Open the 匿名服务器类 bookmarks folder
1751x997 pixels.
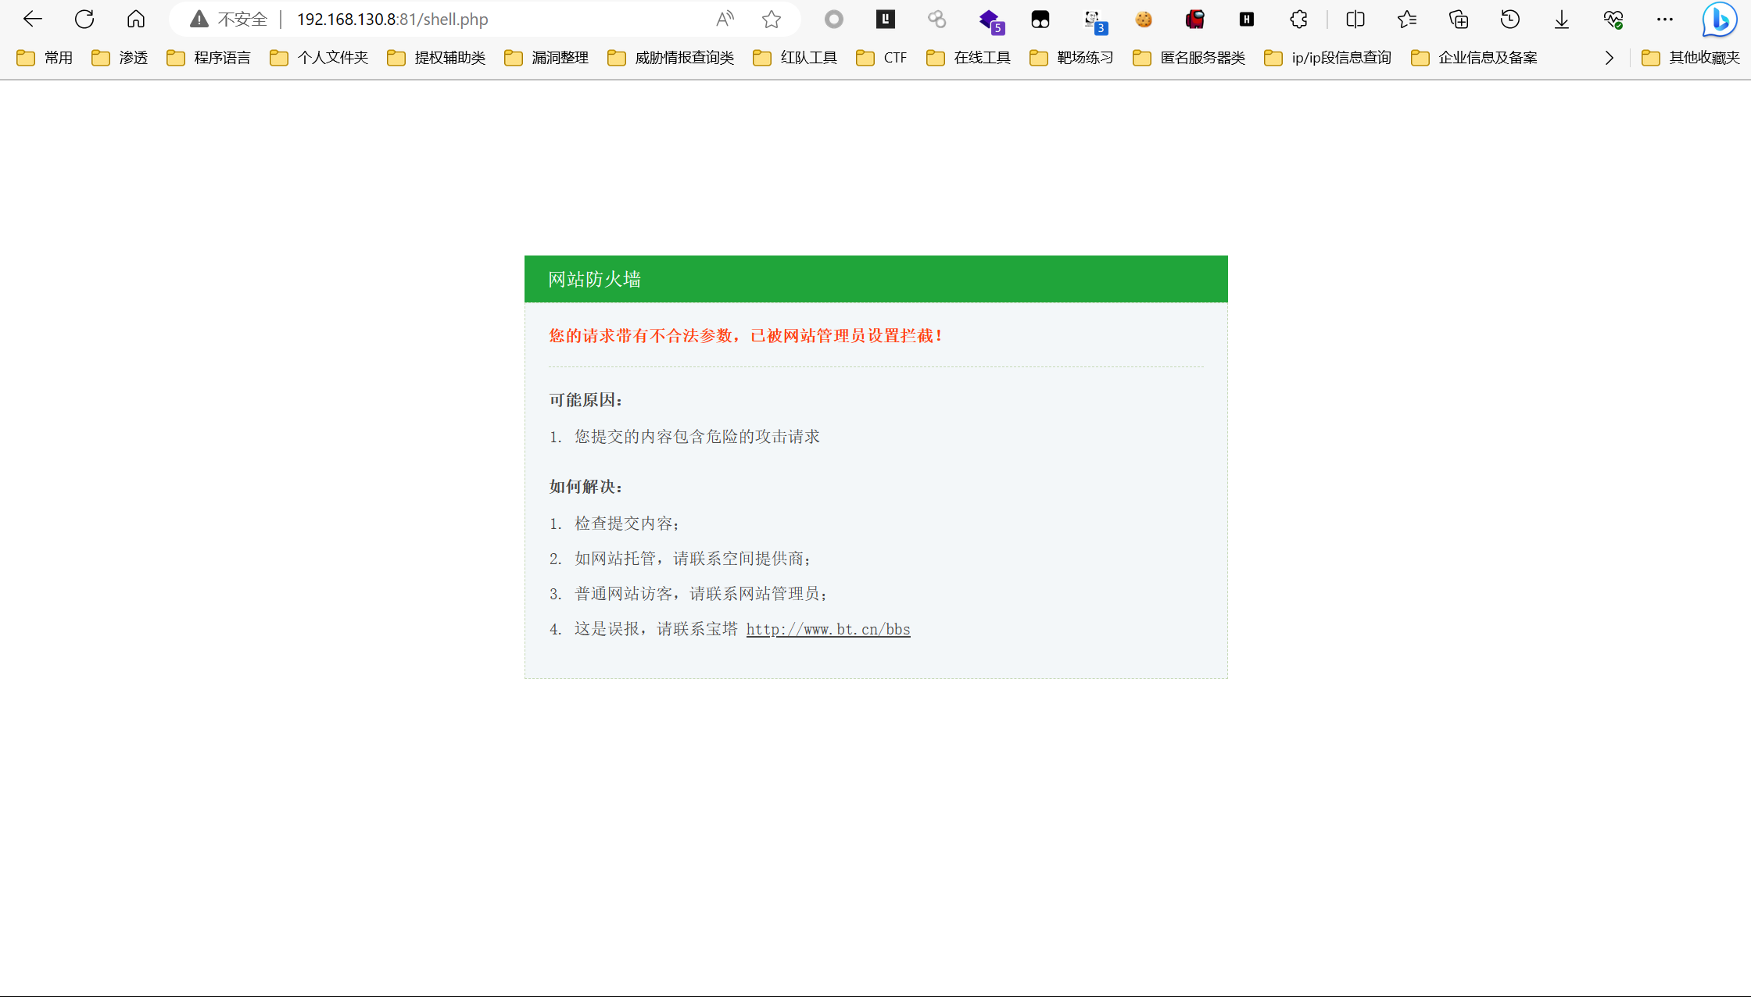pyautogui.click(x=1189, y=57)
